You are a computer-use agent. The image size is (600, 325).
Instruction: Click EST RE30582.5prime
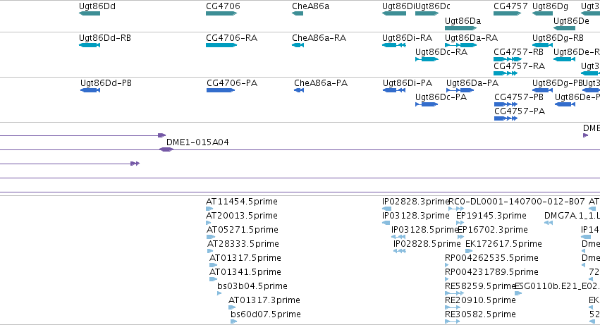(453, 321)
